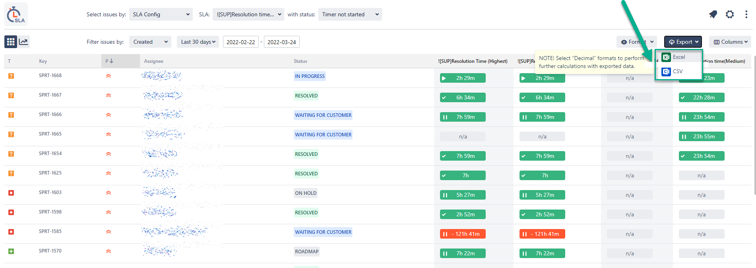
Task: Open the Last 30 days dropdown
Action: pyautogui.click(x=198, y=42)
